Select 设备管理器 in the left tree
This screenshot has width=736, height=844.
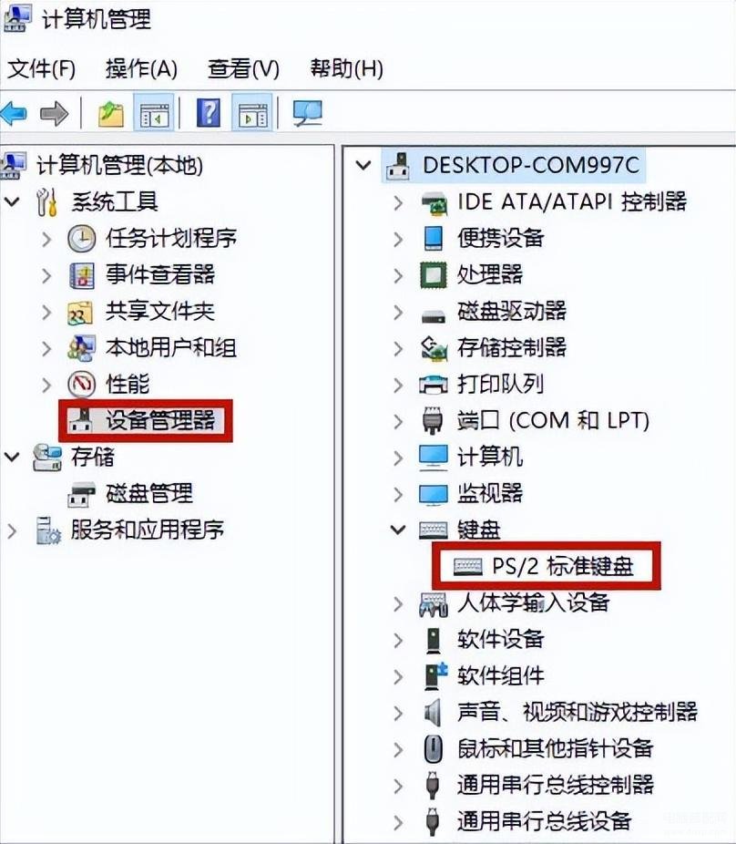159,420
